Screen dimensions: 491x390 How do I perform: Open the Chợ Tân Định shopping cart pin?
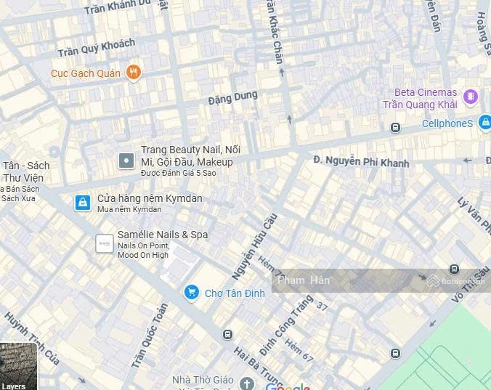(x=192, y=293)
